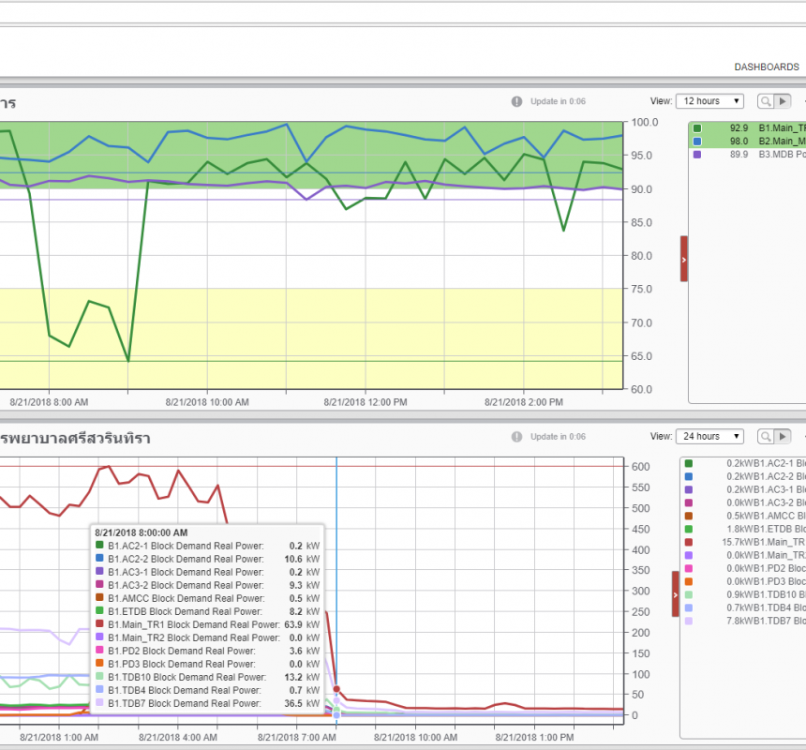Click the magnifier zoom icon on bottom chart

pos(766,437)
